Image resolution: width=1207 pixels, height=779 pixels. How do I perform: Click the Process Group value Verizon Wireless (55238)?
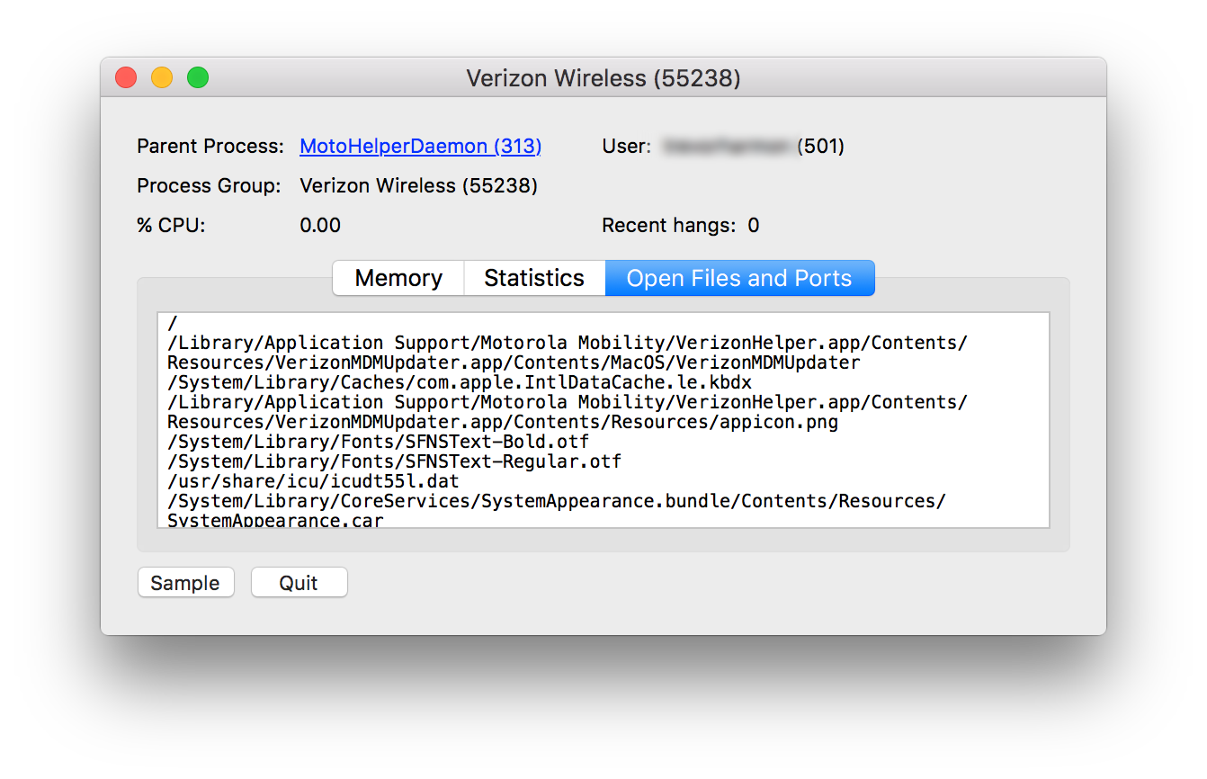(418, 185)
